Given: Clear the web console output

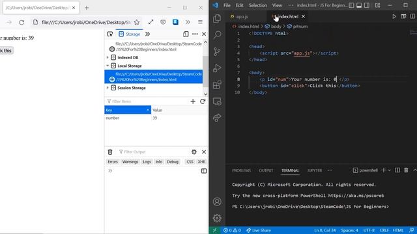Looking at the screenshot, I should (110, 151).
